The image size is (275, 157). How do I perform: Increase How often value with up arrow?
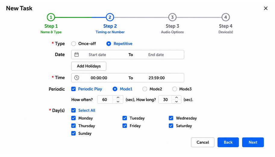[118, 98]
